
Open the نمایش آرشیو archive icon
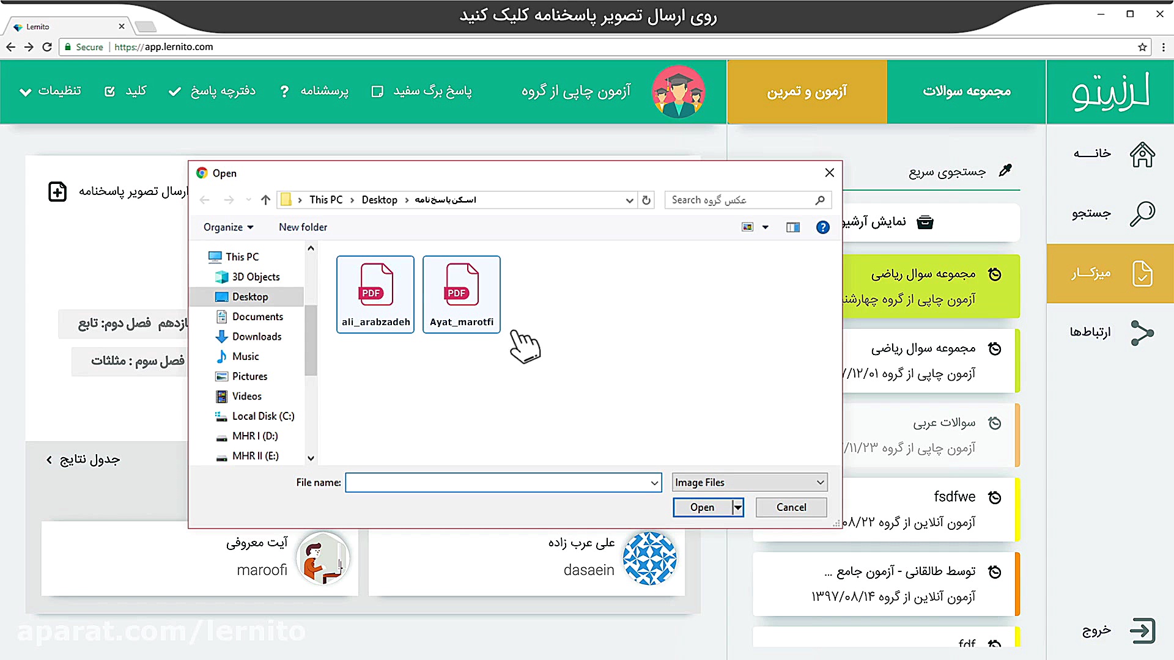coord(925,222)
